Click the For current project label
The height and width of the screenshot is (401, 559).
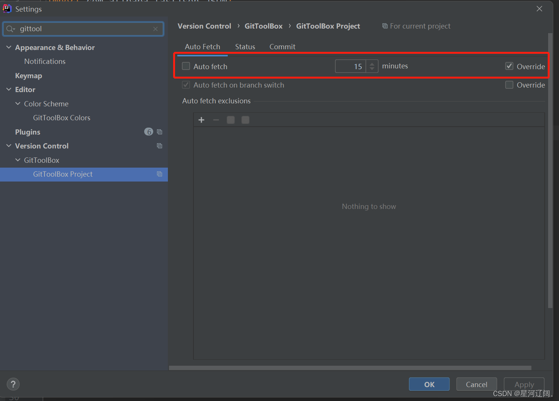pyautogui.click(x=420, y=26)
